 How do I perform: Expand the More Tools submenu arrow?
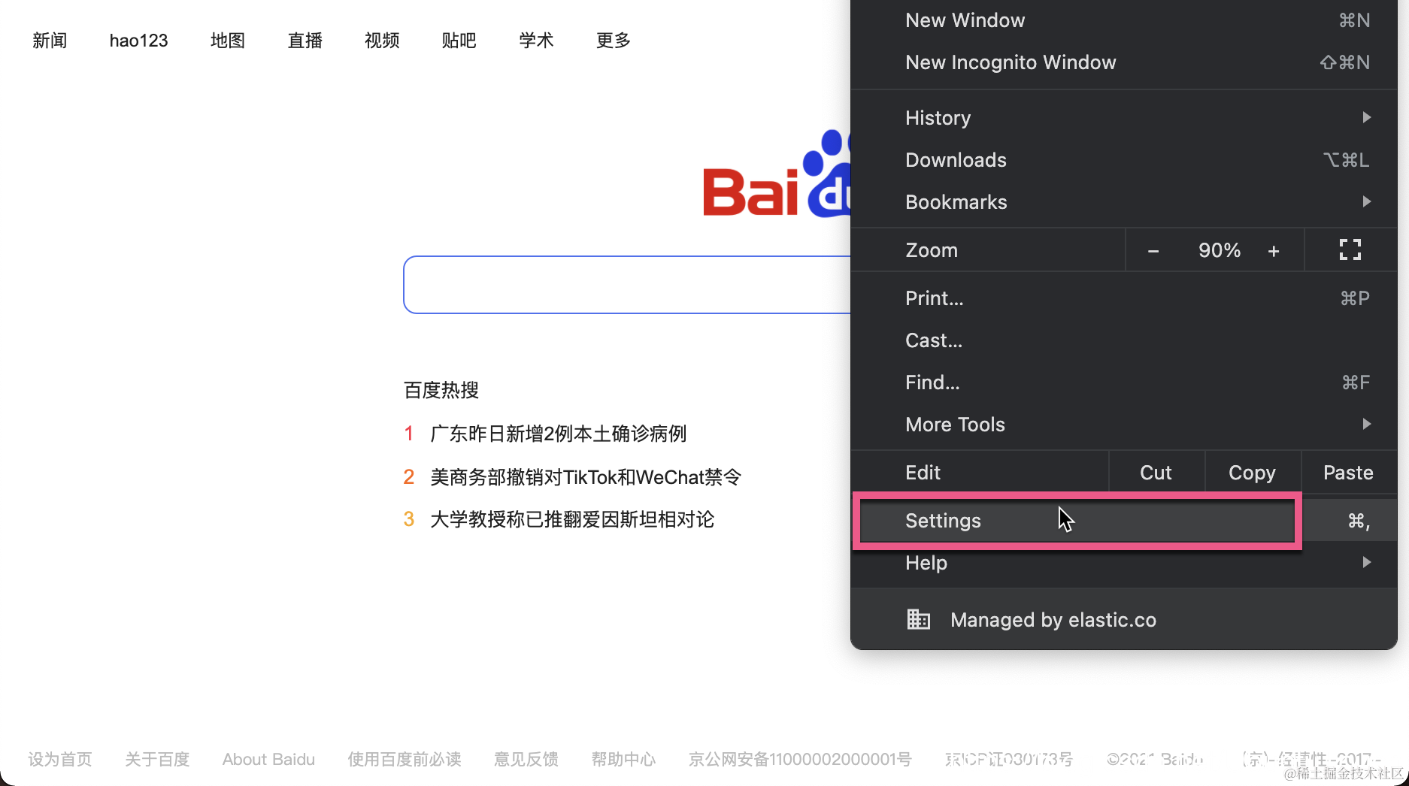click(1366, 424)
